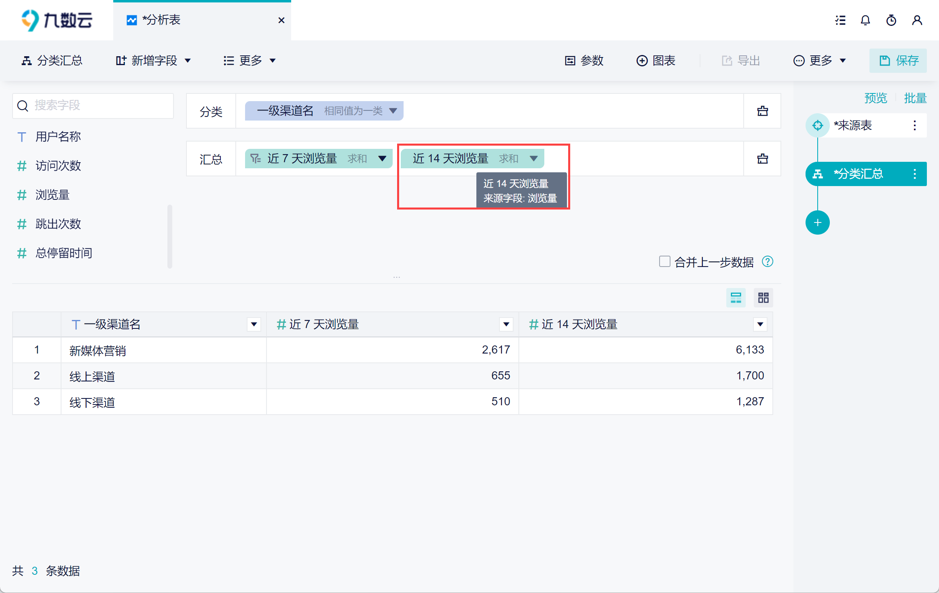Click the timer clock icon
Image resolution: width=939 pixels, height=593 pixels.
[891, 20]
